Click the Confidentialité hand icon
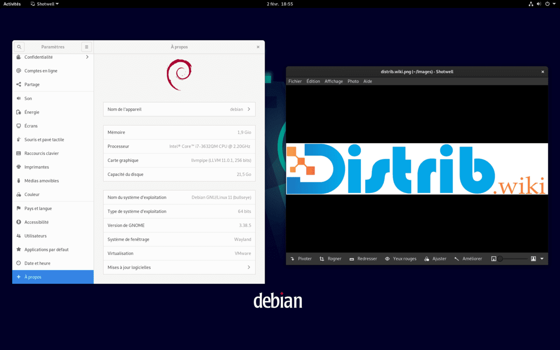560x350 pixels. [x=19, y=57]
